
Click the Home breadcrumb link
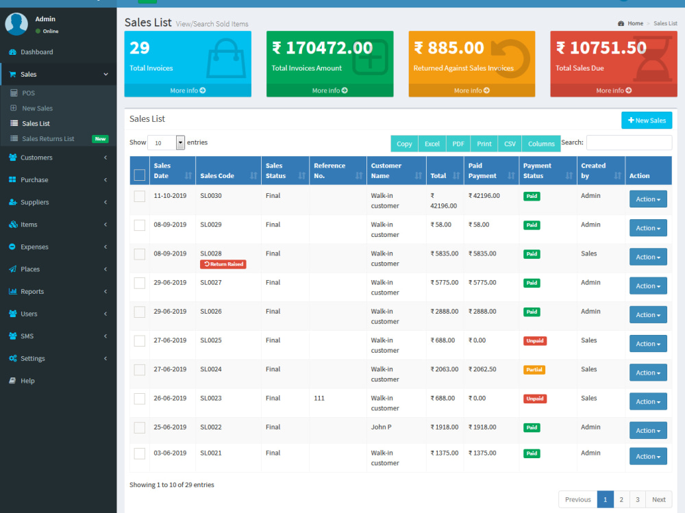click(635, 23)
